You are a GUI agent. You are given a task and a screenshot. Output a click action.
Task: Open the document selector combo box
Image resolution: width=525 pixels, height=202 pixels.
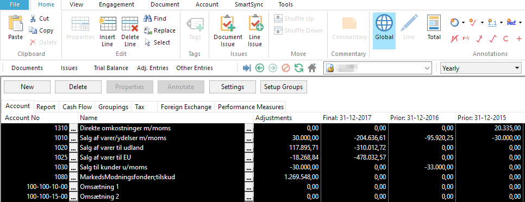tap(377, 68)
